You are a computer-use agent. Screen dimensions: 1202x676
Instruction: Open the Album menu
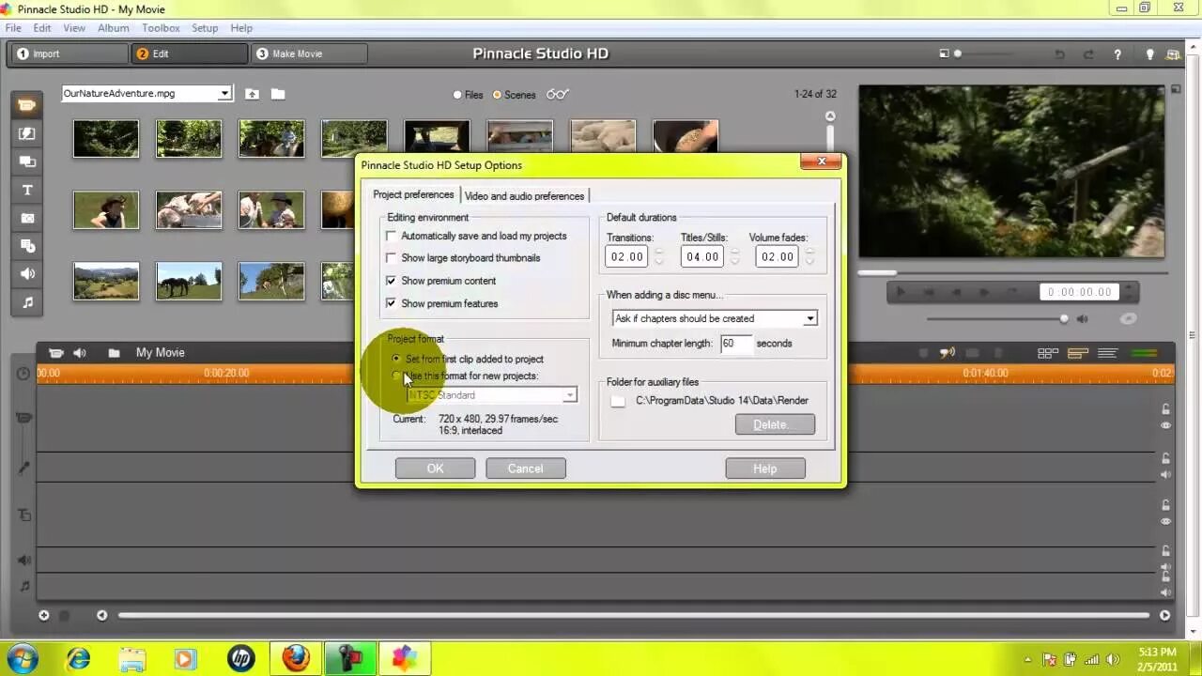pyautogui.click(x=114, y=28)
